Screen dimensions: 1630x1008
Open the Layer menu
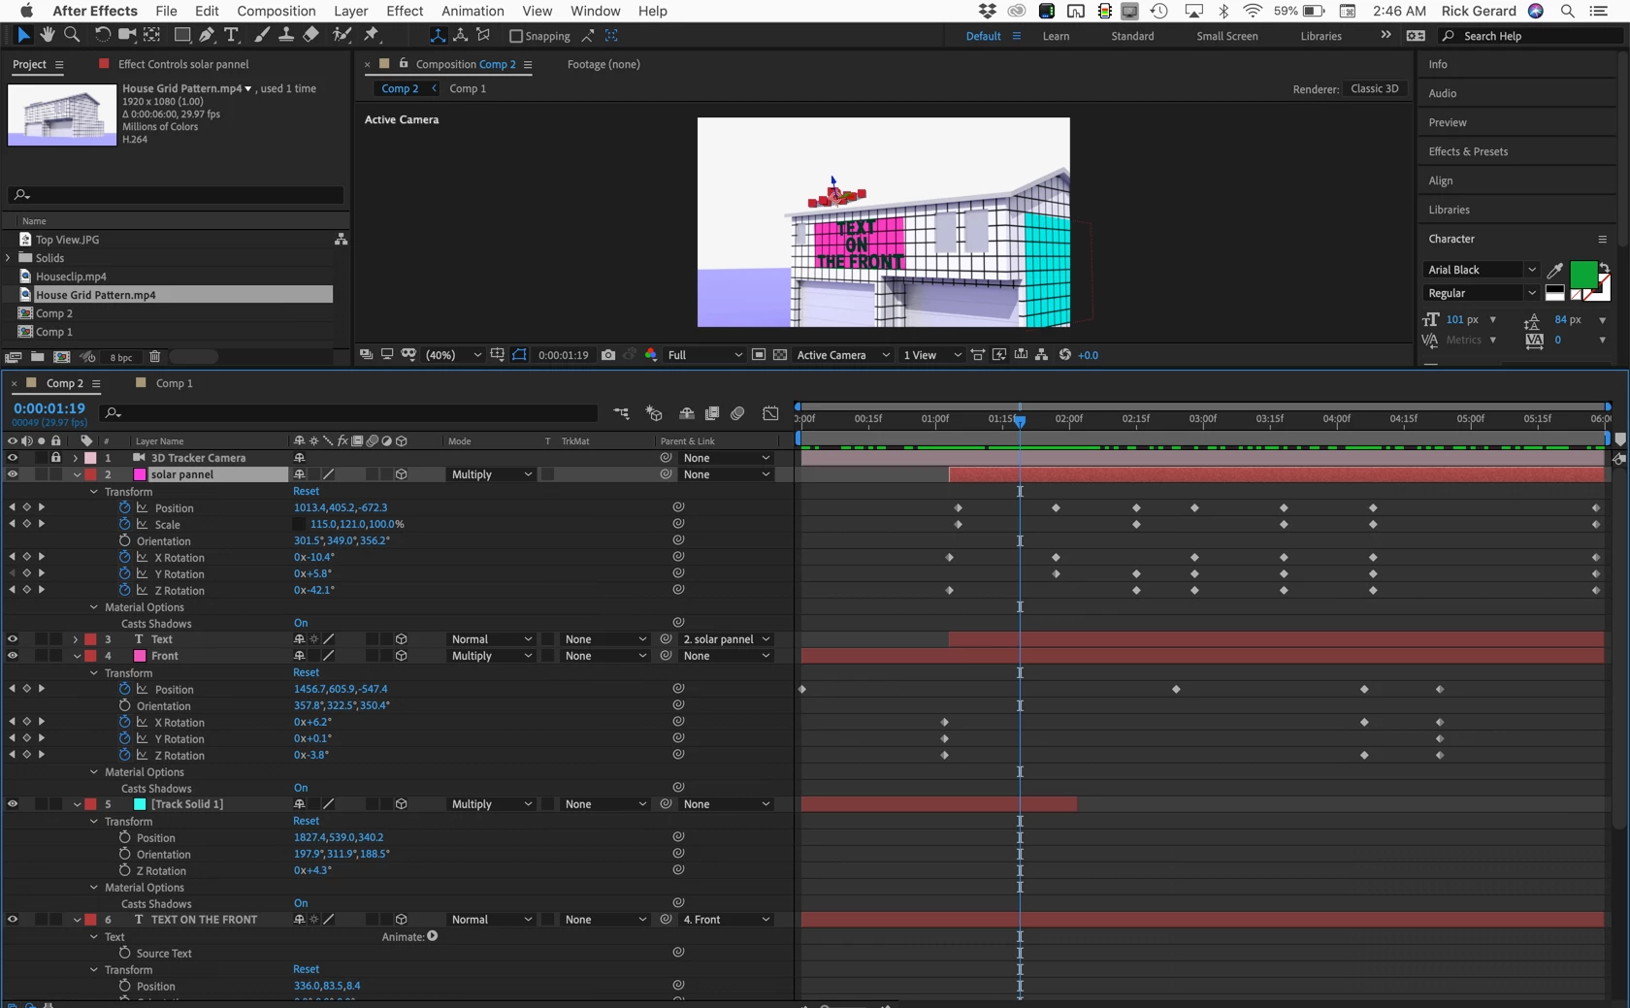click(x=350, y=11)
